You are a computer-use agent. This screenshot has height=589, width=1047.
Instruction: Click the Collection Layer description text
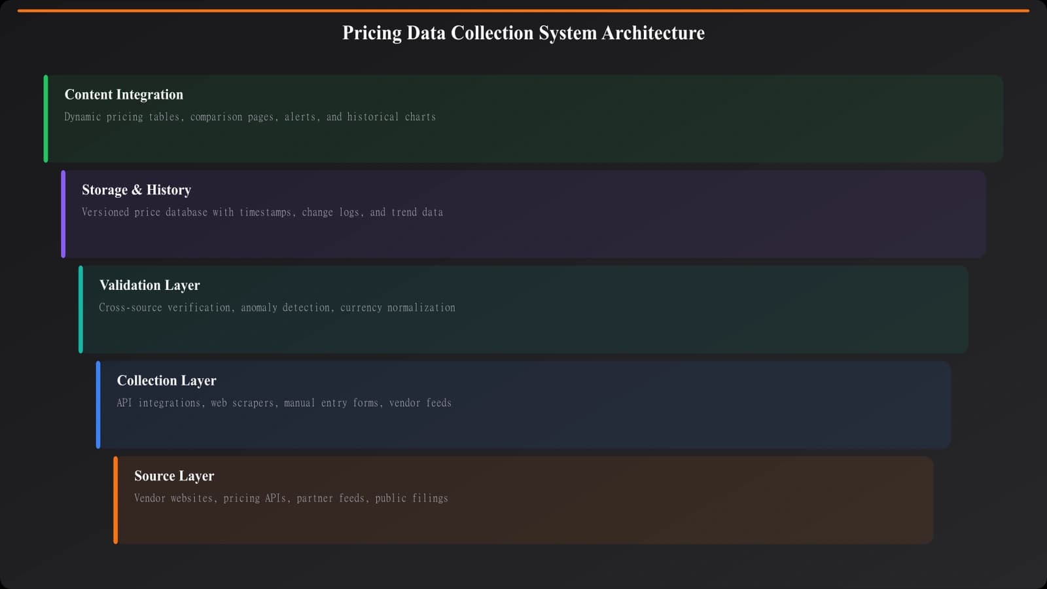(x=284, y=402)
